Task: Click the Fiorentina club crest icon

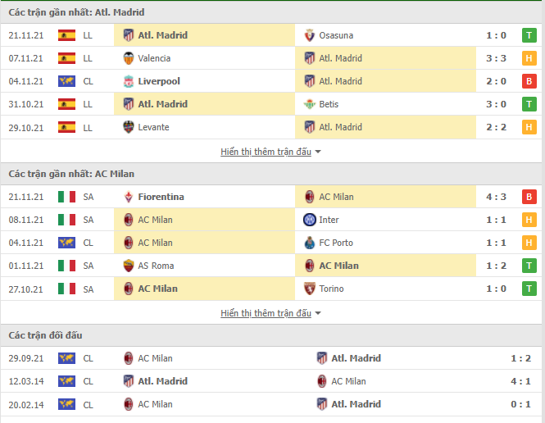Action: [x=128, y=197]
